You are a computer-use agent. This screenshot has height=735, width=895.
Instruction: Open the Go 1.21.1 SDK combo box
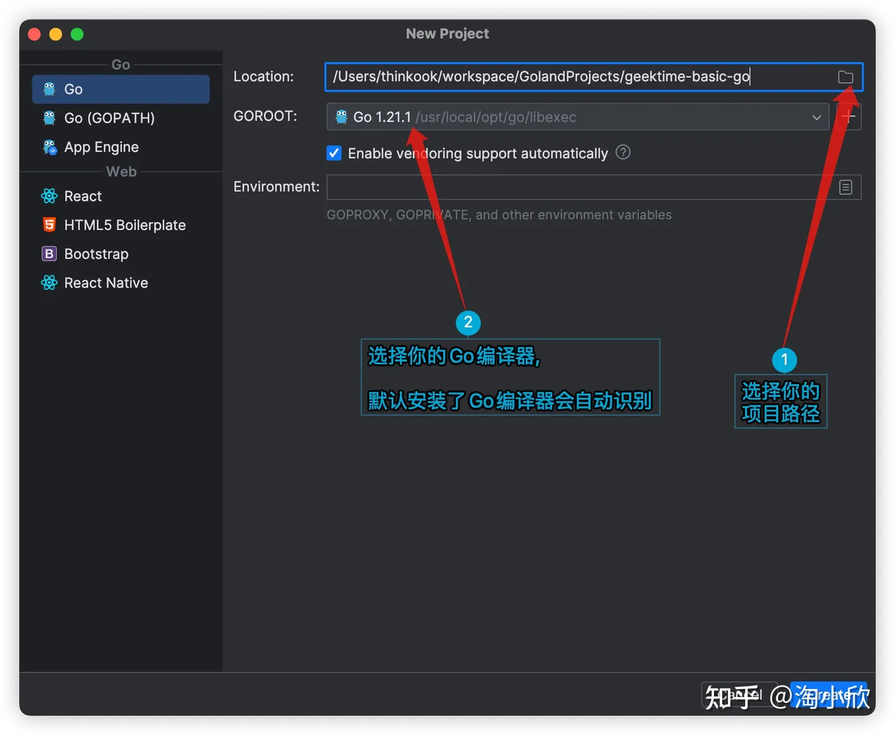tap(559, 117)
